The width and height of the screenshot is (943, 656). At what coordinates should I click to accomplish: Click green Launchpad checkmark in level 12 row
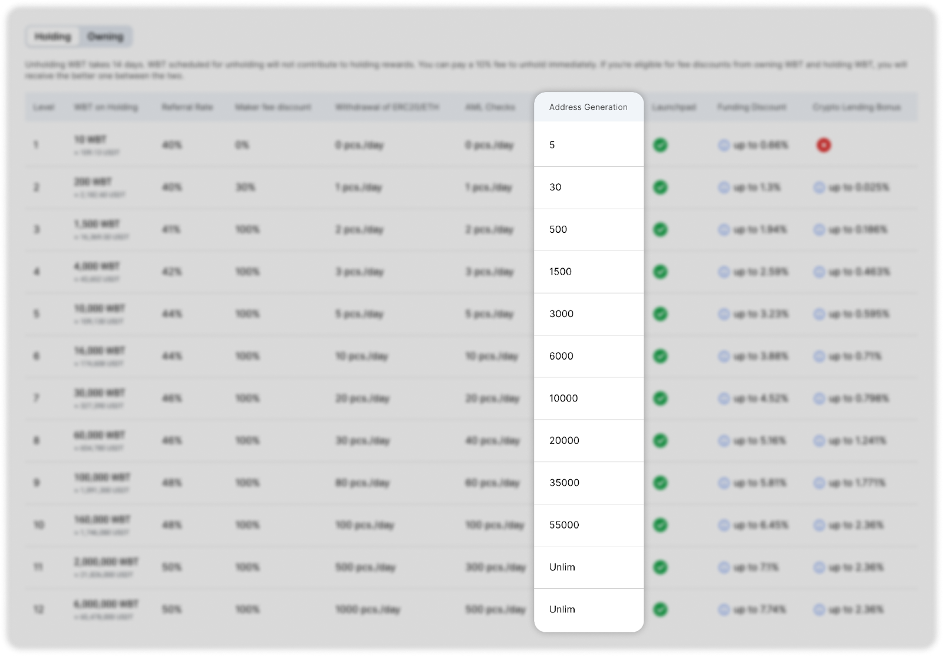(x=660, y=609)
